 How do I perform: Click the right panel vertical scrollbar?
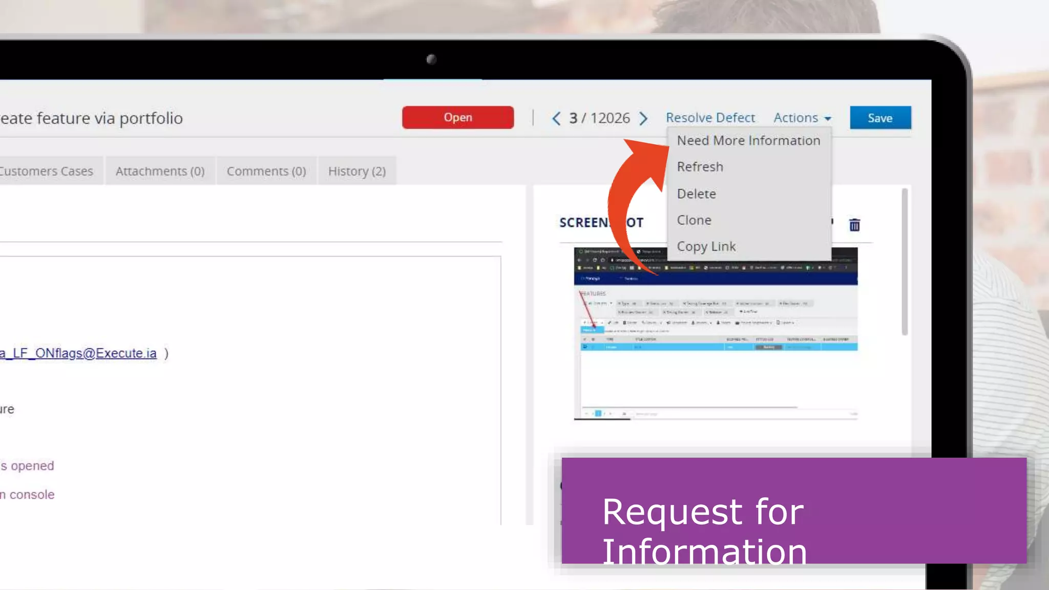(x=905, y=261)
